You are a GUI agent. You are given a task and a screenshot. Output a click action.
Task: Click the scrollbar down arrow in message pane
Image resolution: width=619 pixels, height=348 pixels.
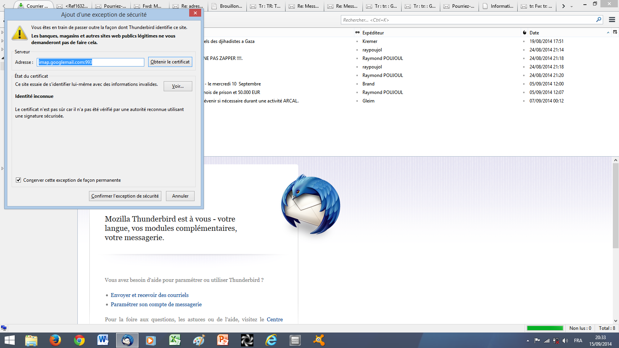[x=616, y=321]
